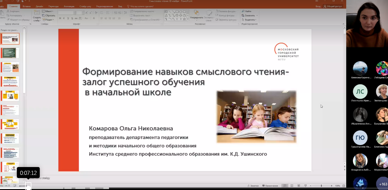Open the Insert (Вставка) ribbon tab

coord(27,6)
